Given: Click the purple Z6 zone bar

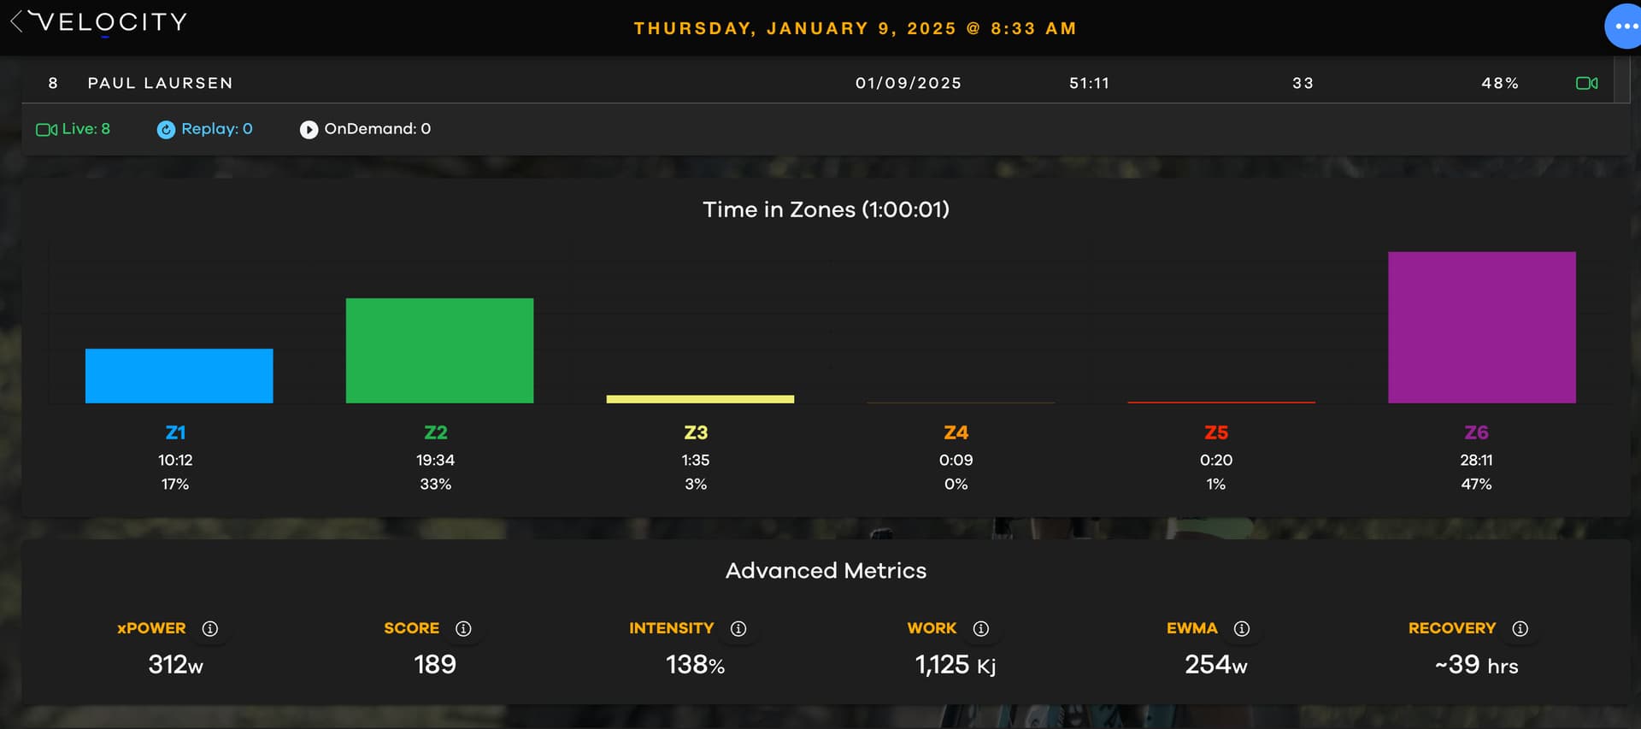Looking at the screenshot, I should [1481, 327].
